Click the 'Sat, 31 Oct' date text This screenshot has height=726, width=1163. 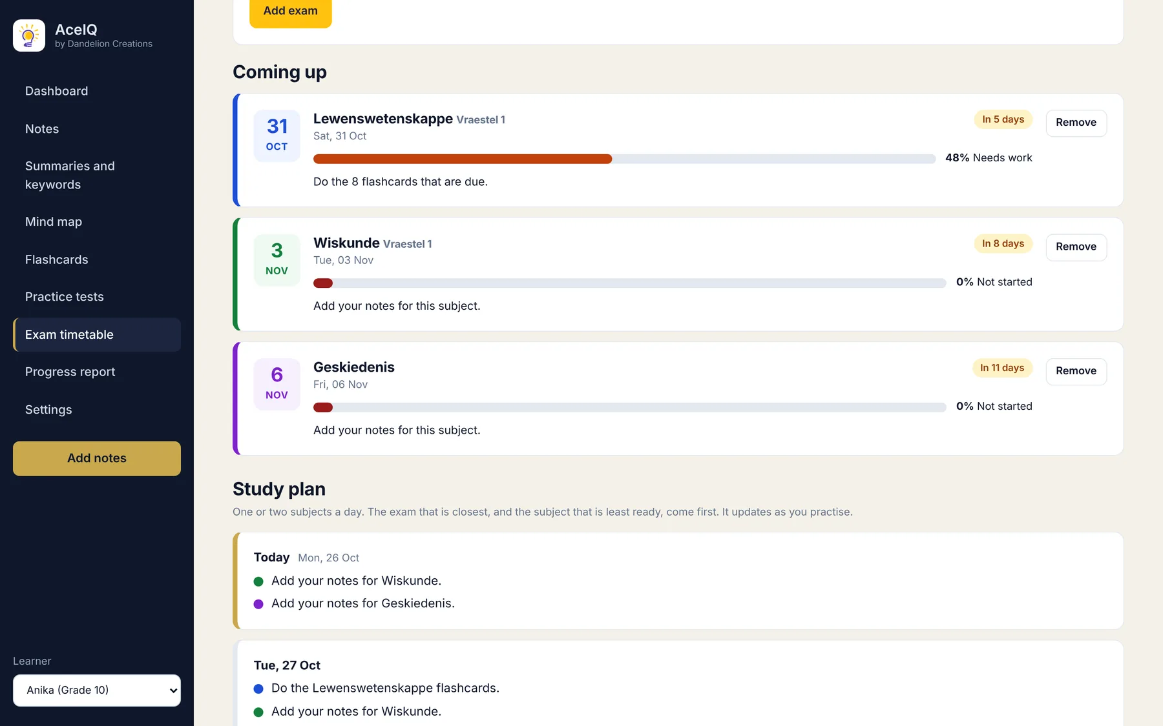(x=340, y=136)
